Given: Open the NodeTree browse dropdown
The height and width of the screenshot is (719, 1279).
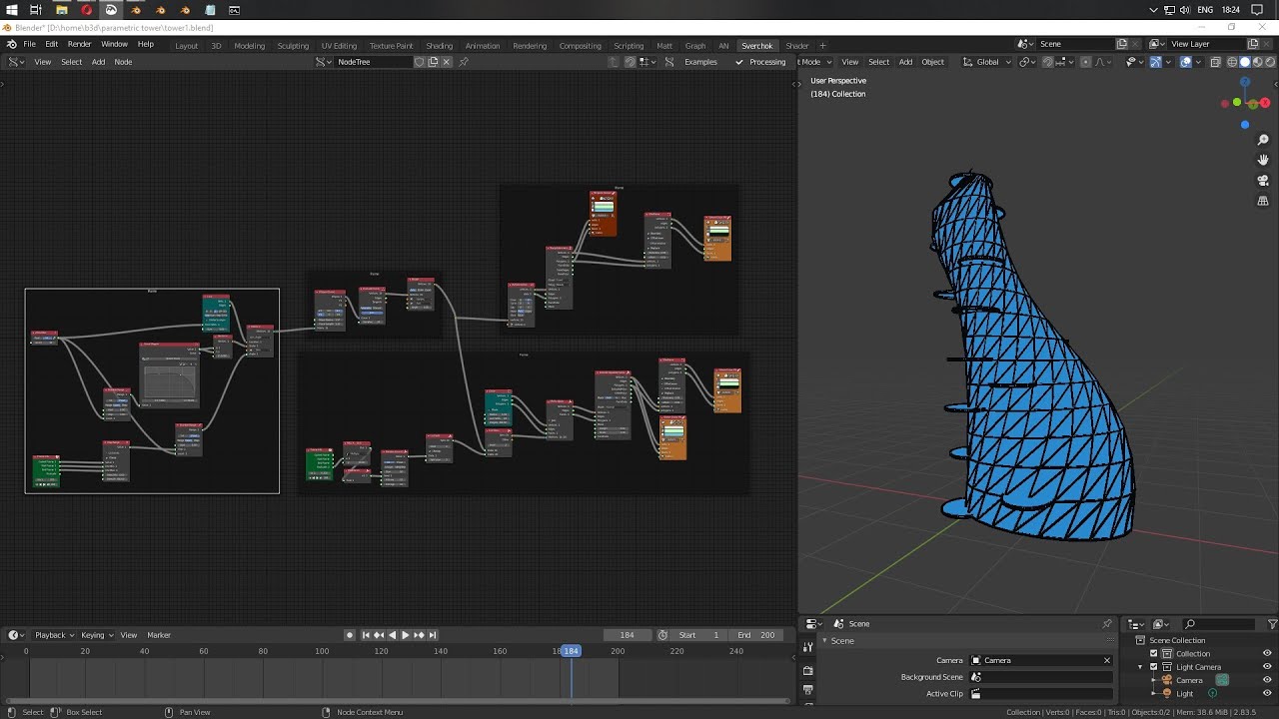Looking at the screenshot, I should pyautogui.click(x=325, y=62).
